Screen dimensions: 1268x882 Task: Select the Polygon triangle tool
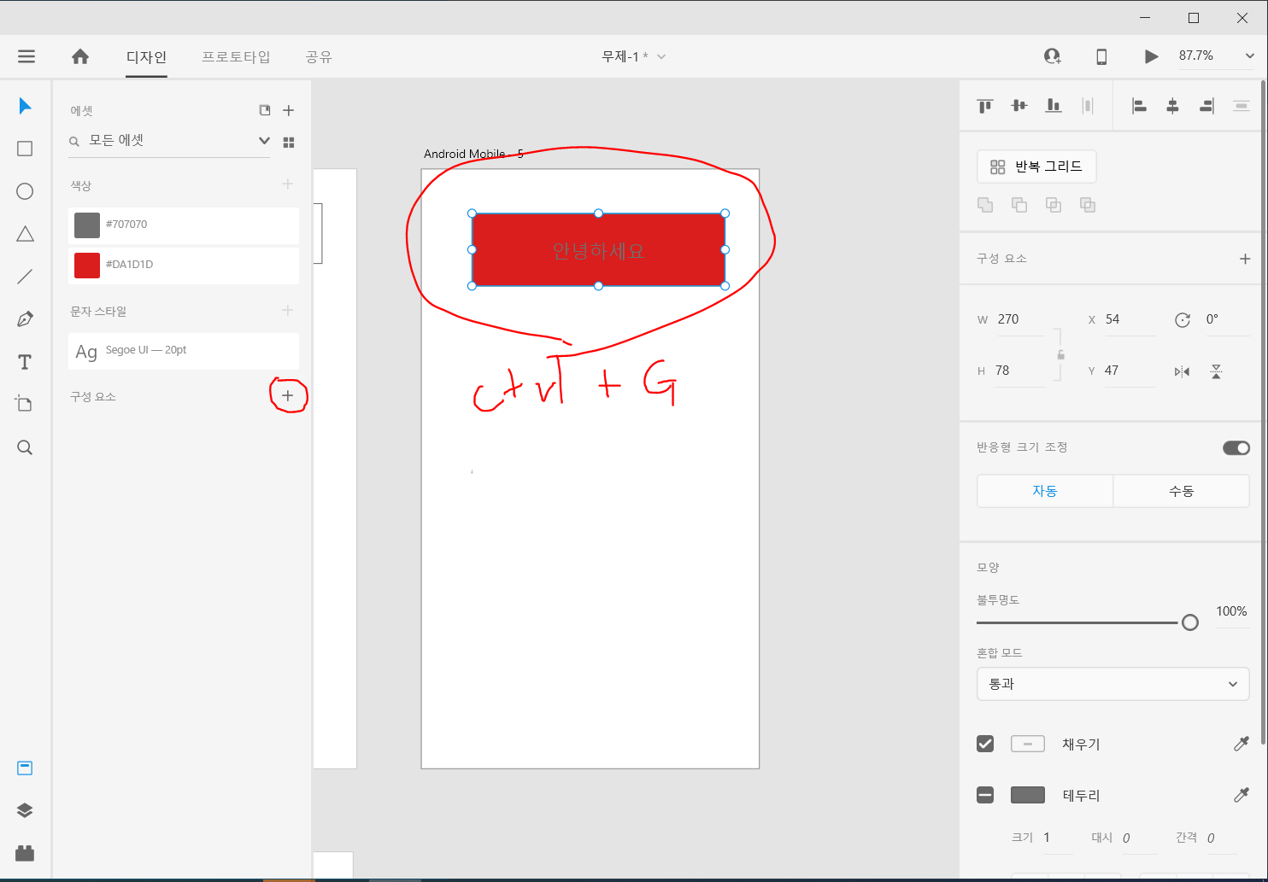click(25, 234)
